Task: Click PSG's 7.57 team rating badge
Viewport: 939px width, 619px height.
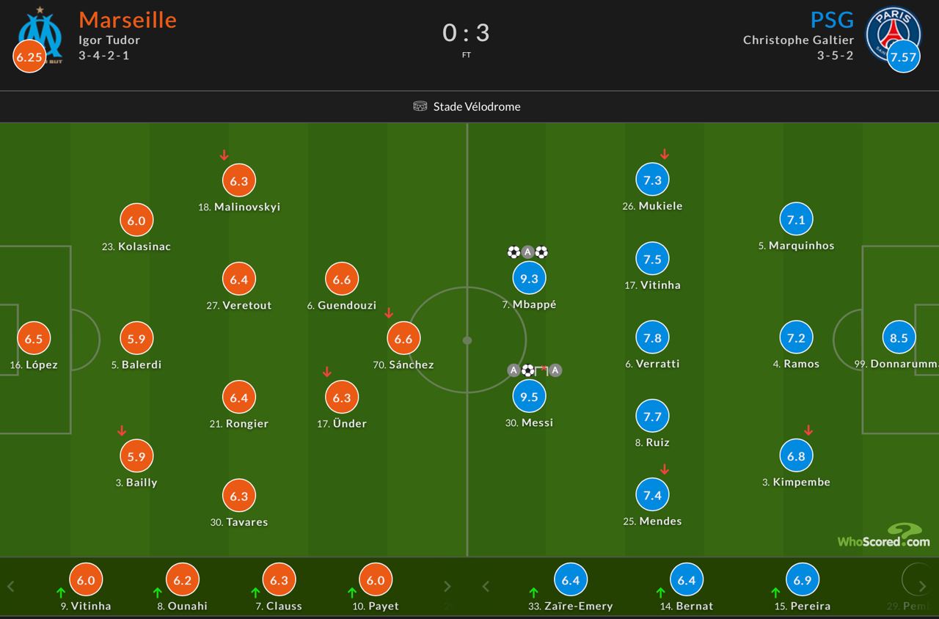Action: pos(903,57)
